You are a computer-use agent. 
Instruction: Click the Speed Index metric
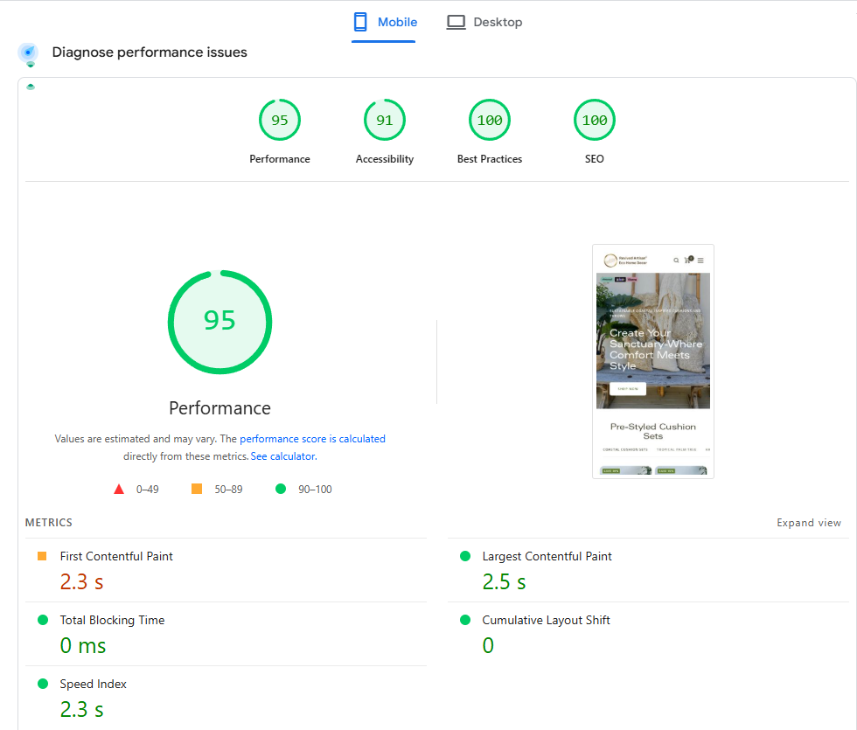point(93,684)
